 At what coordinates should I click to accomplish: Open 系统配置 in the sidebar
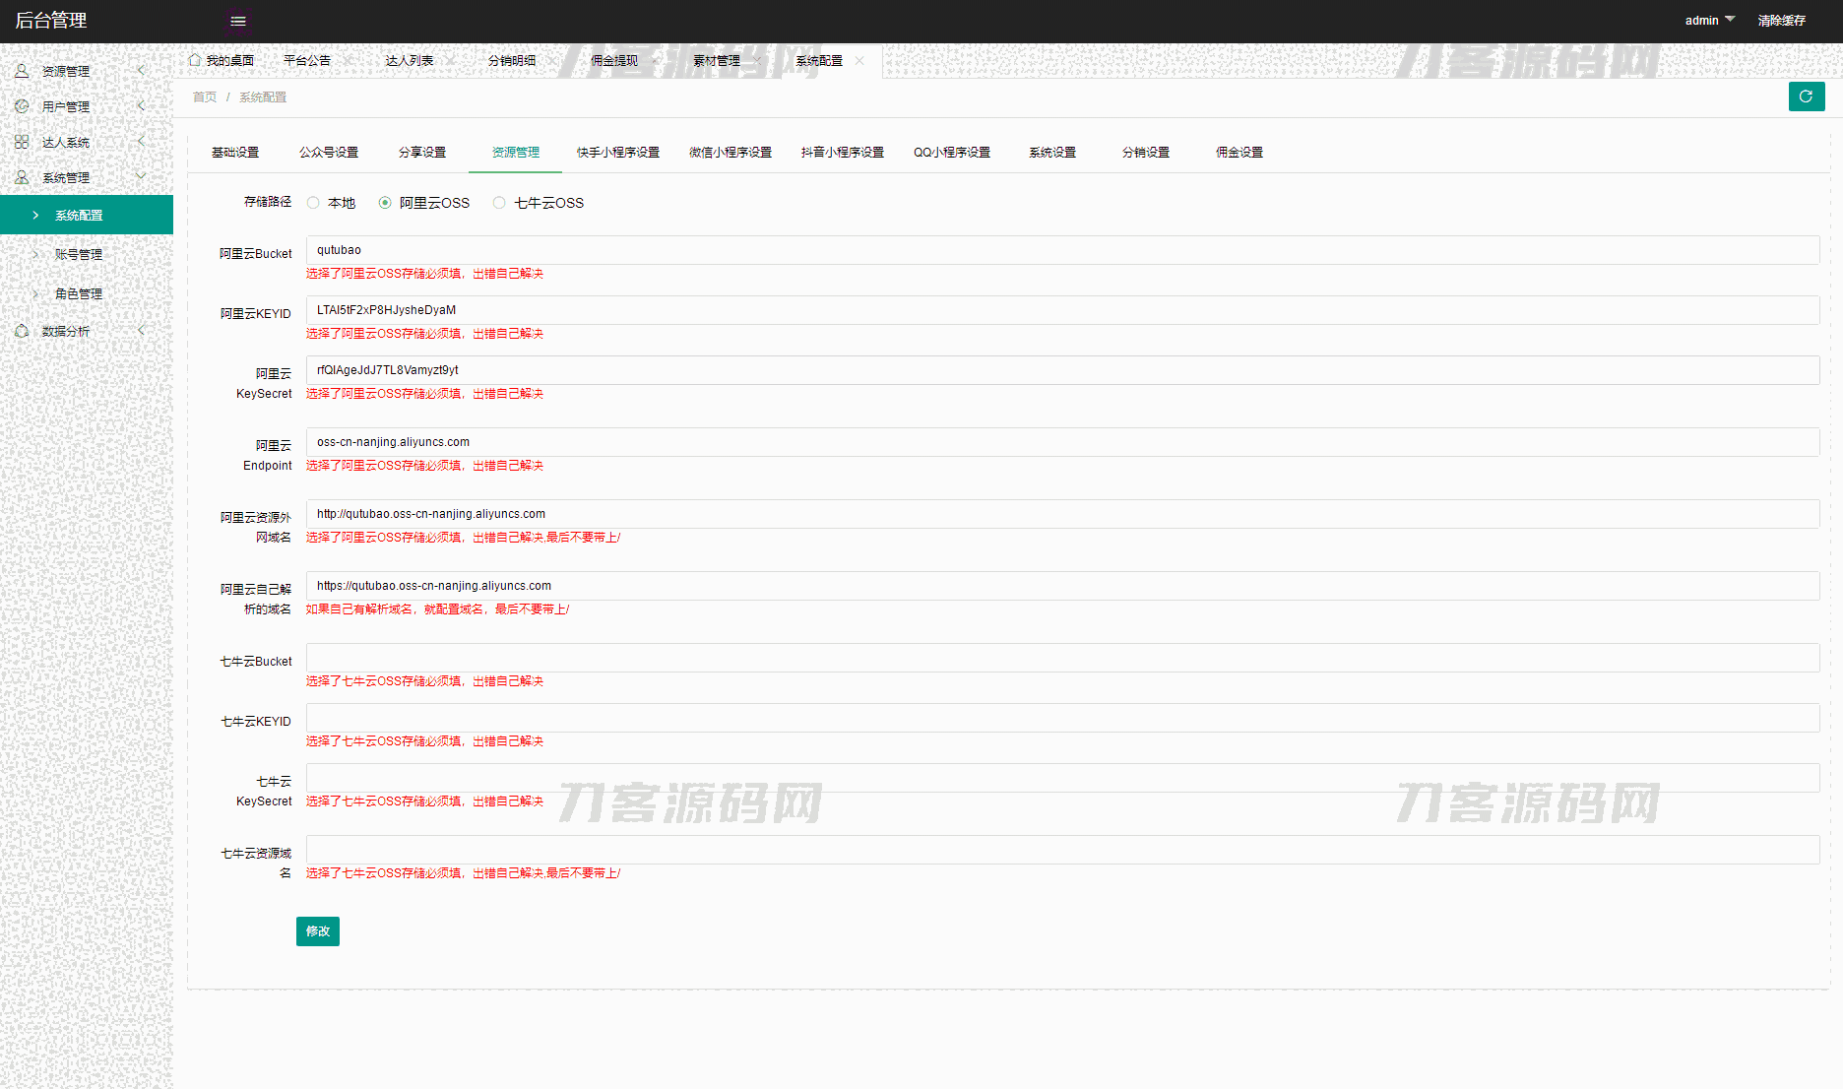(87, 215)
